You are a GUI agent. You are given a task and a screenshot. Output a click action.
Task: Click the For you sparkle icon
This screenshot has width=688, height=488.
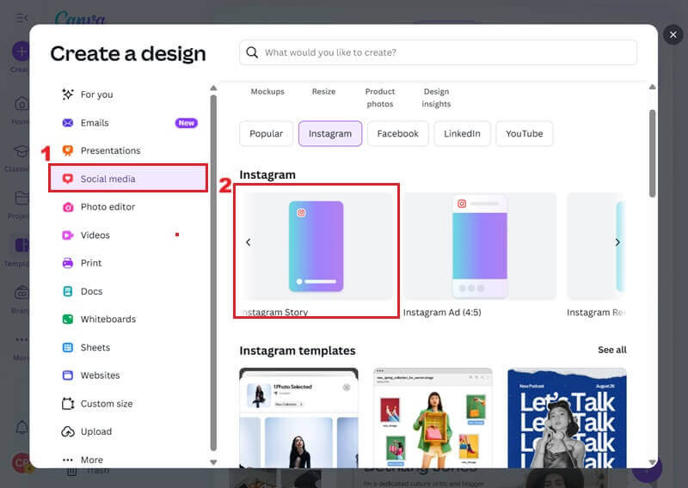(x=68, y=95)
